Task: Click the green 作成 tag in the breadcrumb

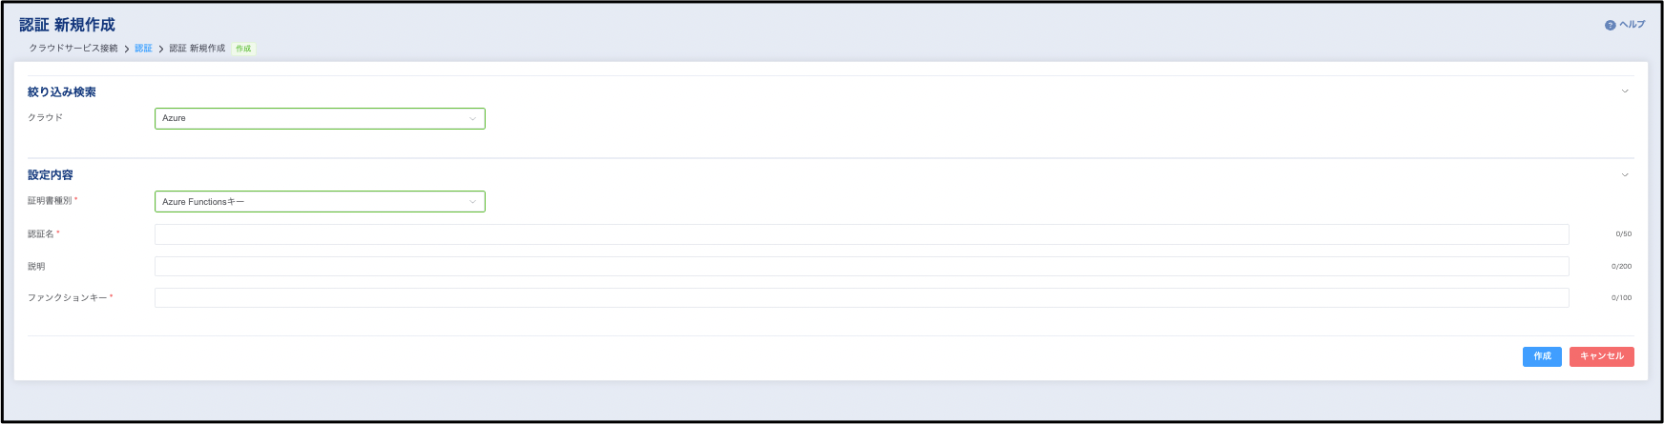Action: (x=243, y=49)
